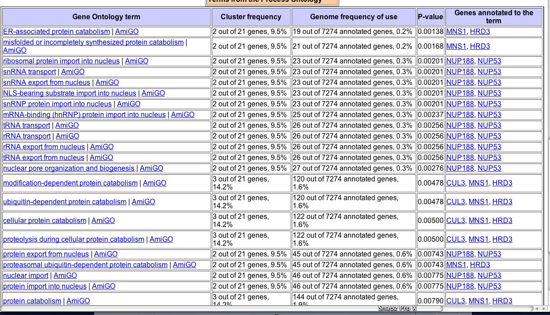Screen dimensions: 550x315
Task: Open the cellular protein catabolism term link
Action: pos(45,221)
